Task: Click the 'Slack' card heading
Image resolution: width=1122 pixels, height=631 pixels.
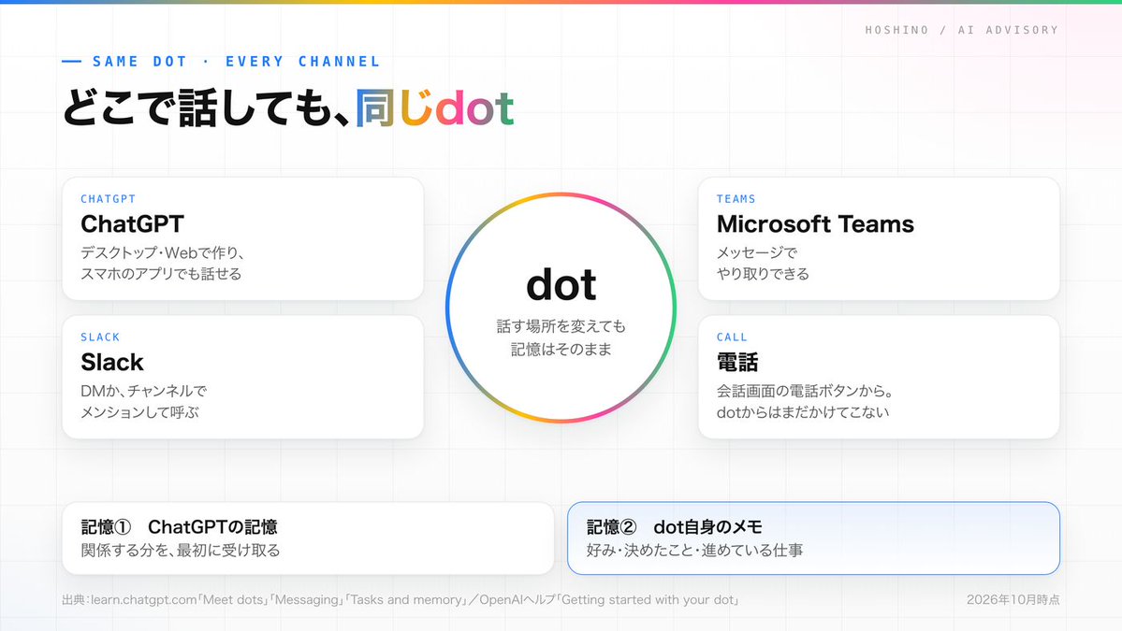Action: tap(112, 363)
